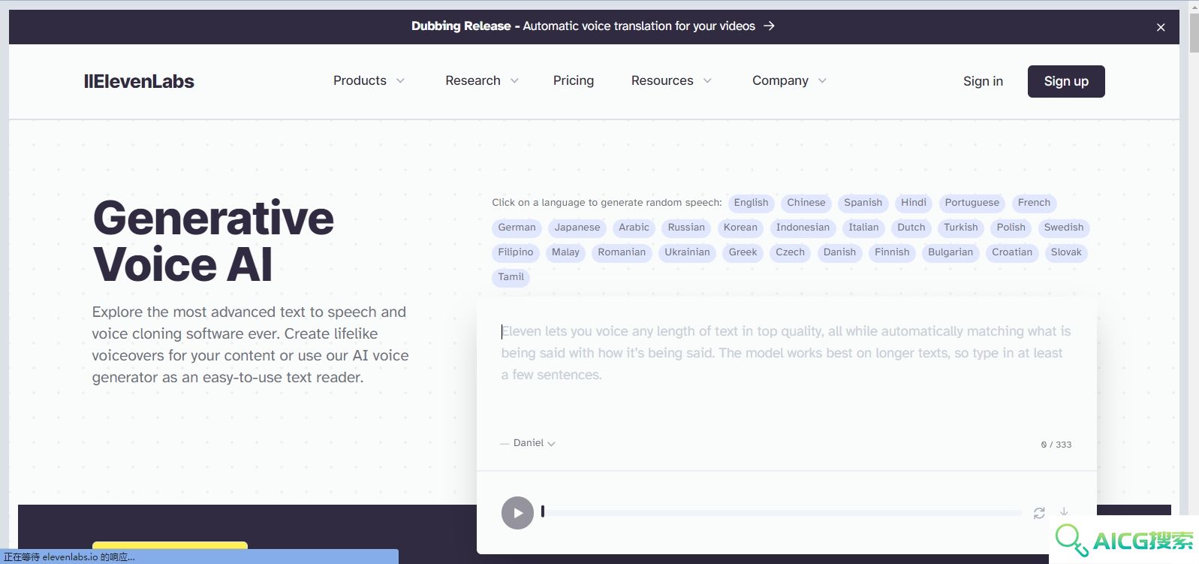1199x564 pixels.
Task: Select the Japanese language chip
Action: point(577,228)
